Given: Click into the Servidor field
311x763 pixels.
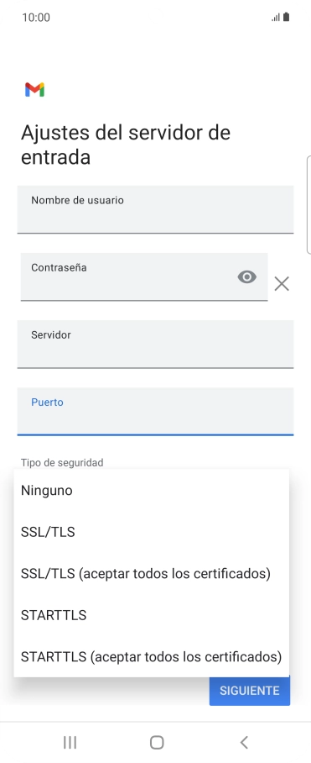Looking at the screenshot, I should coord(155,344).
